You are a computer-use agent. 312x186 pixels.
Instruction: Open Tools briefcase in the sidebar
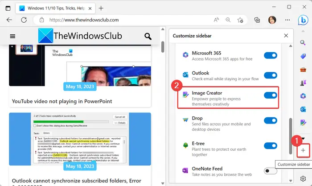coord(303,70)
